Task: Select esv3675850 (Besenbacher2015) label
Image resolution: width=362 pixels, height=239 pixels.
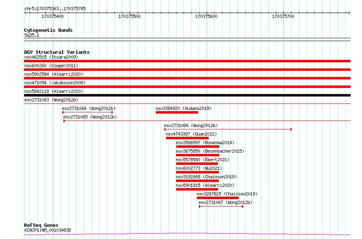Action: coord(210,151)
